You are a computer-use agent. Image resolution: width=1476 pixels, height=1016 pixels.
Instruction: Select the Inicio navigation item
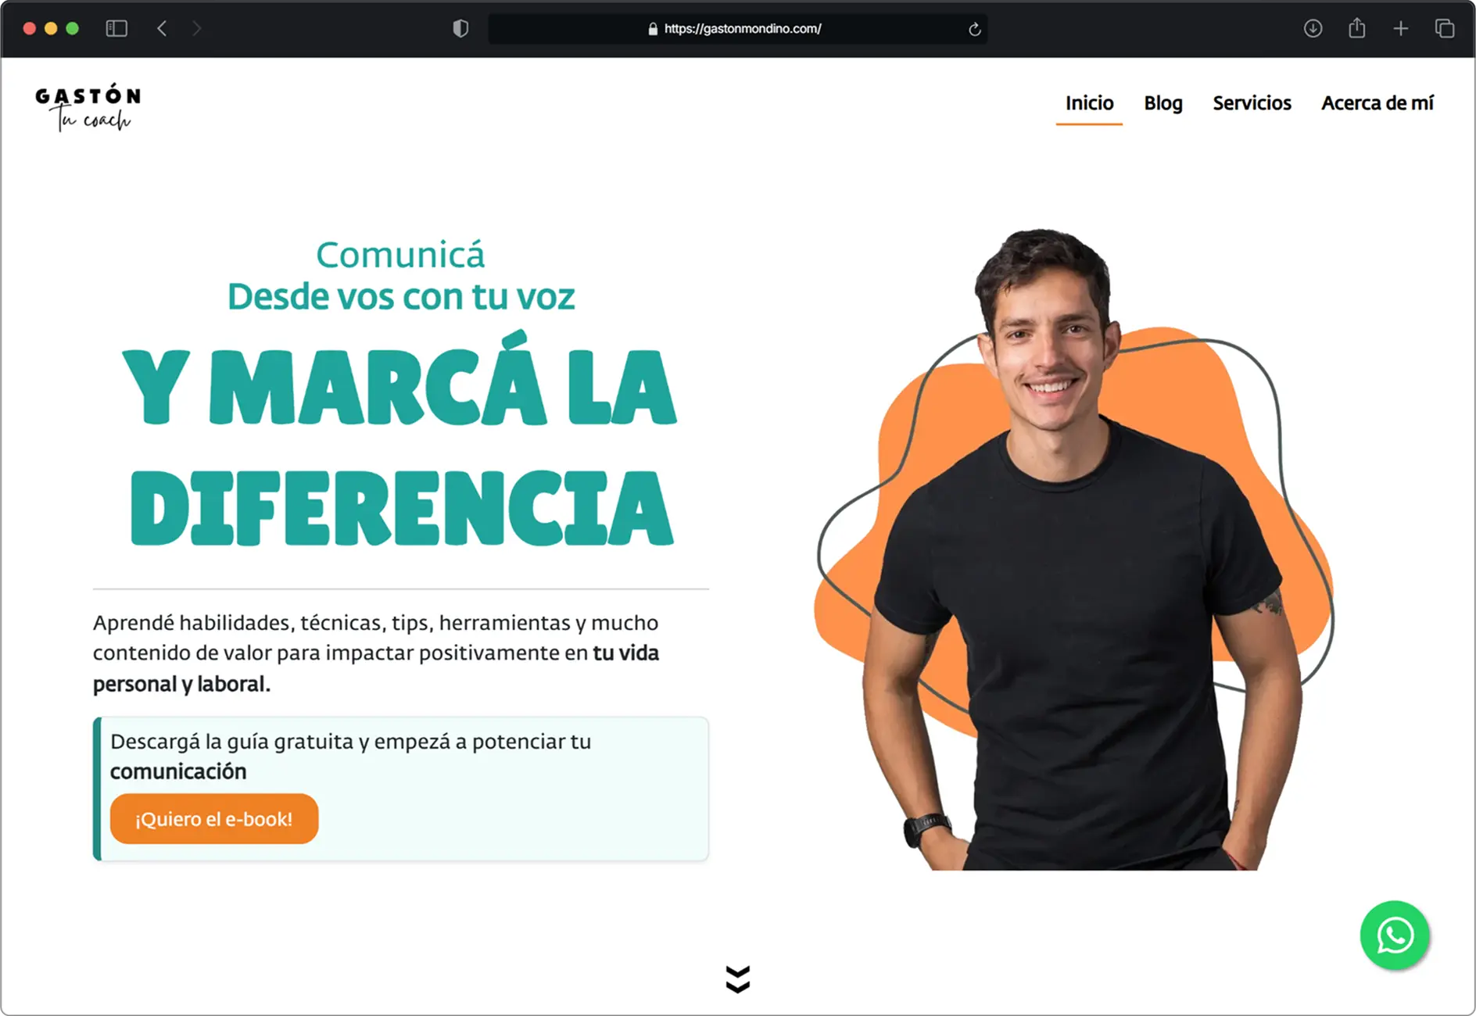(x=1089, y=103)
